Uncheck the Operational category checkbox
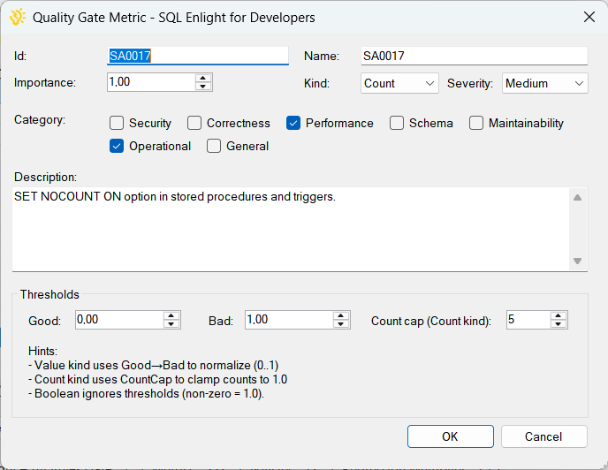This screenshot has height=470, width=608. (117, 146)
